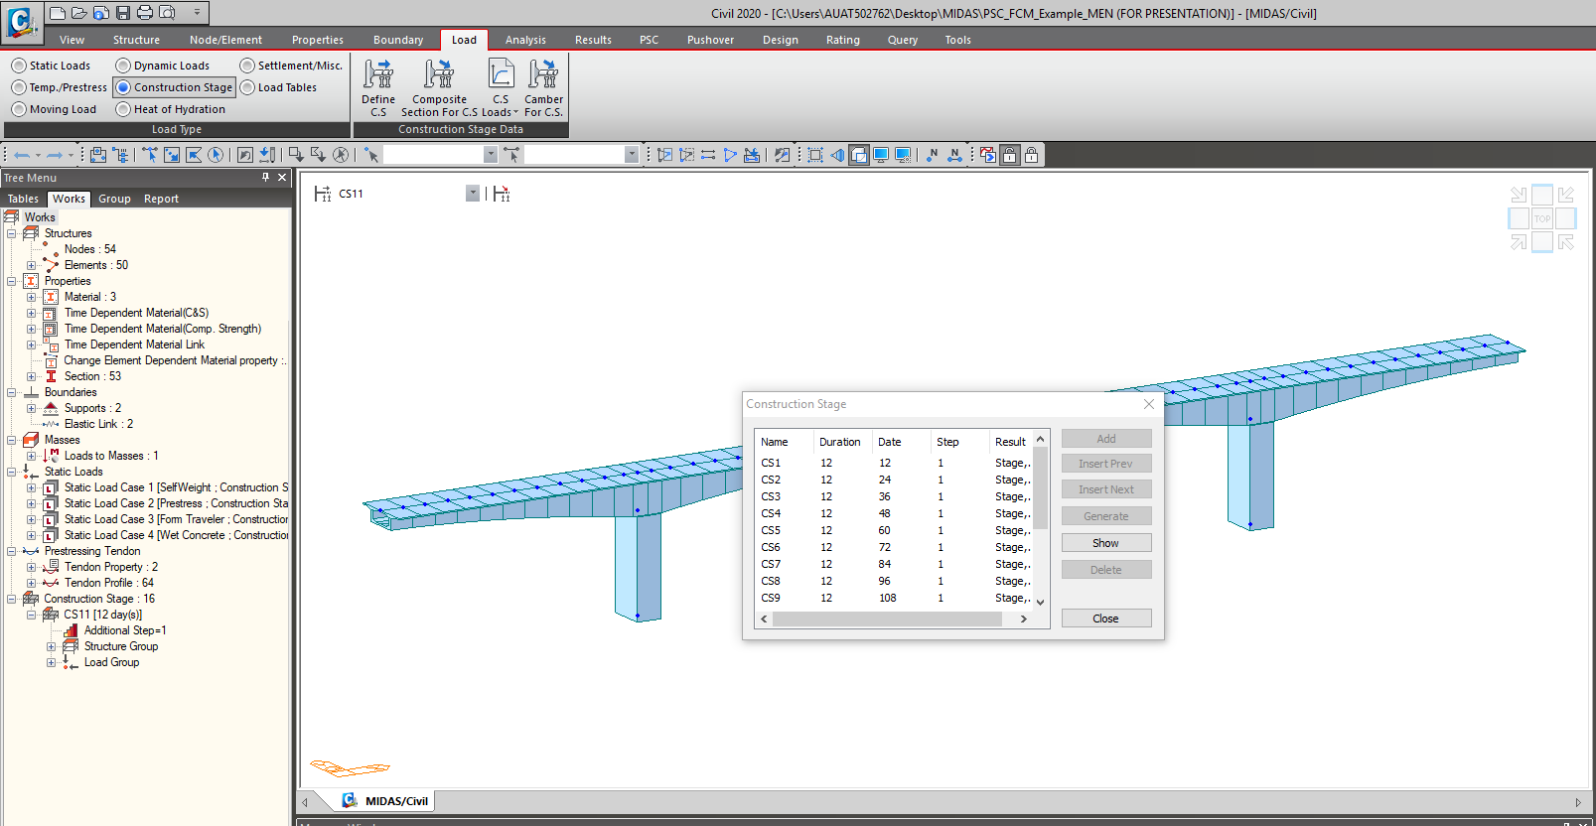Open the Group tab in Tree Menu
This screenshot has width=1596, height=826.
point(114,199)
